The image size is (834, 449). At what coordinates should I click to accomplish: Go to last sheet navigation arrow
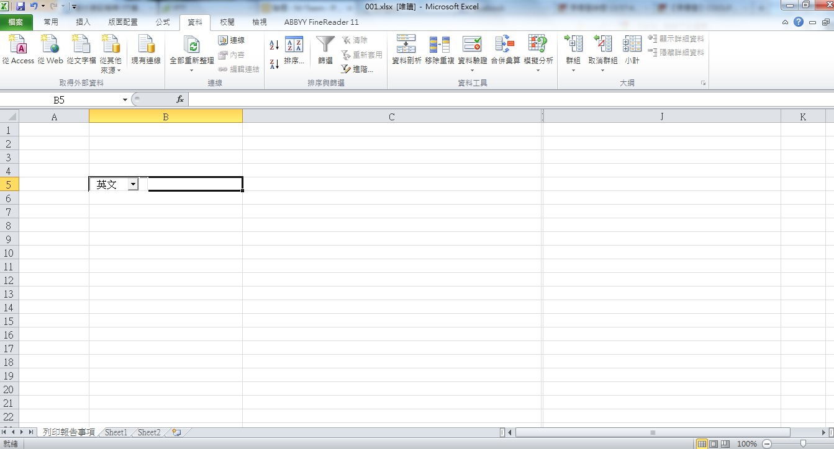(x=31, y=432)
